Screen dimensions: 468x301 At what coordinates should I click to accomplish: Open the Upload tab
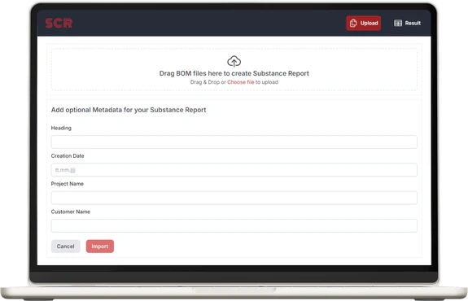coord(364,23)
